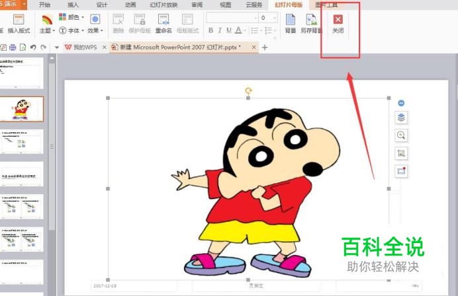The height and width of the screenshot is (296, 458).
Task: Open the font name combo box
Action: (x=232, y=18)
